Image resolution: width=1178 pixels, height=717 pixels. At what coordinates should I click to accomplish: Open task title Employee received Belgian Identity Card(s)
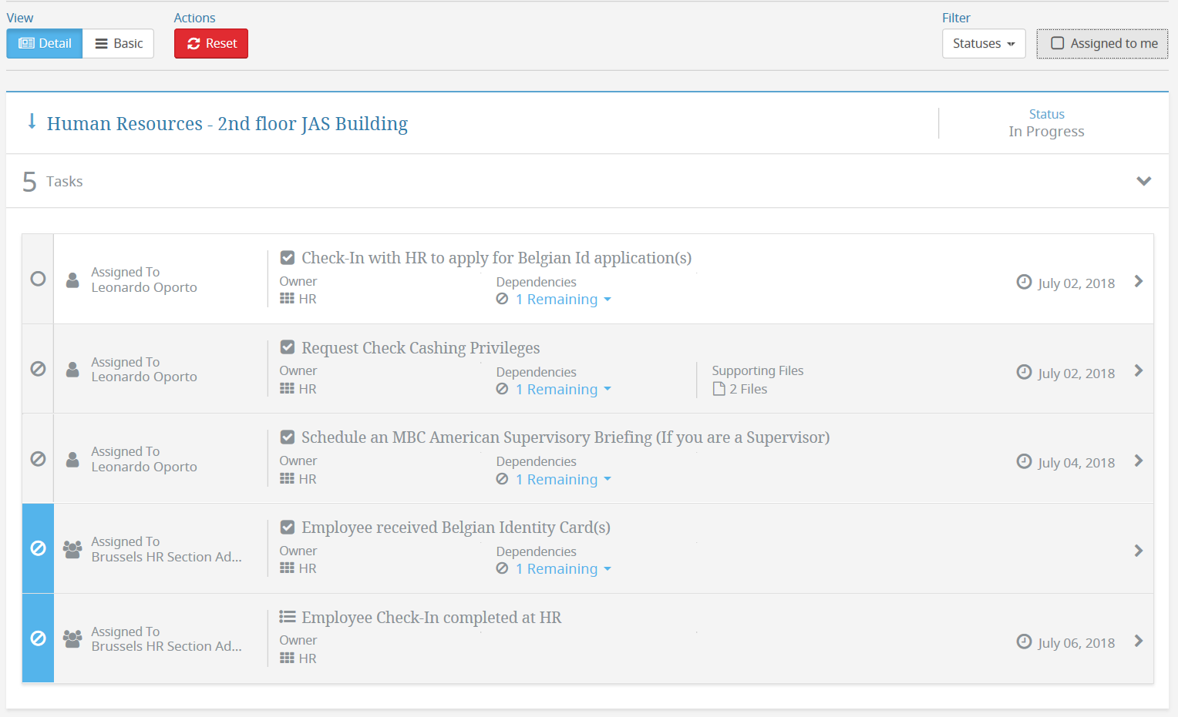pos(456,528)
